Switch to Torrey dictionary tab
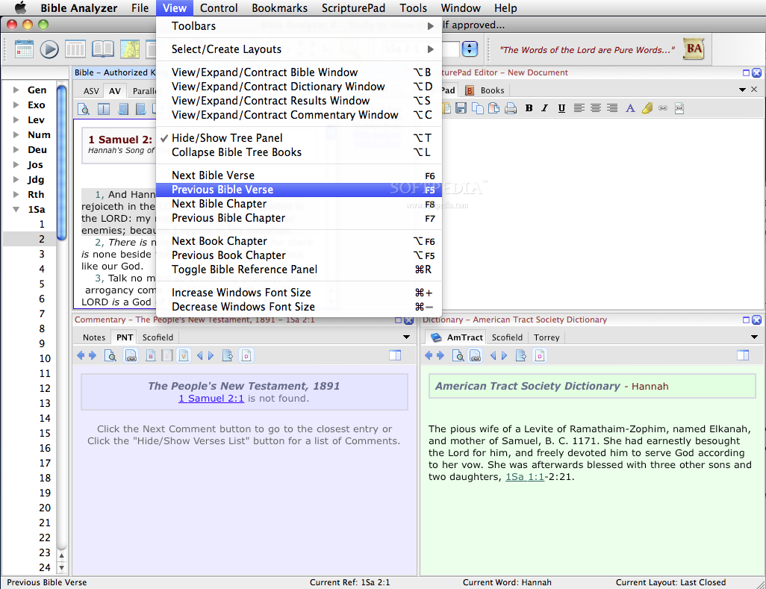This screenshot has height=589, width=766. tap(547, 337)
